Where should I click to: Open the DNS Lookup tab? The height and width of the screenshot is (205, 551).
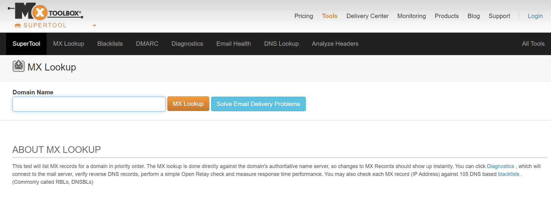(281, 44)
